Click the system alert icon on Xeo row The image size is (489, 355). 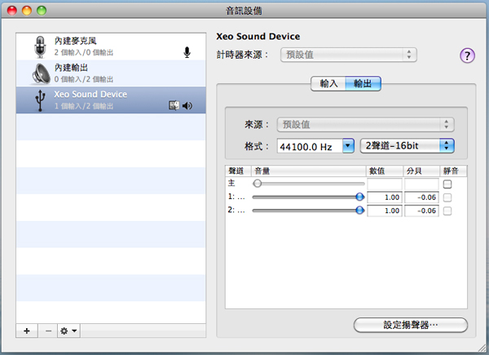[x=174, y=105]
